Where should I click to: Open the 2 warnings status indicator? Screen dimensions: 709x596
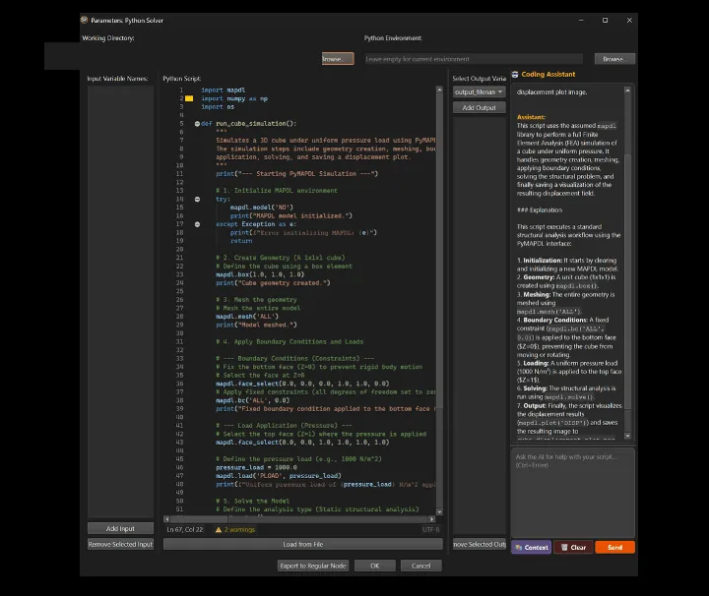point(235,530)
